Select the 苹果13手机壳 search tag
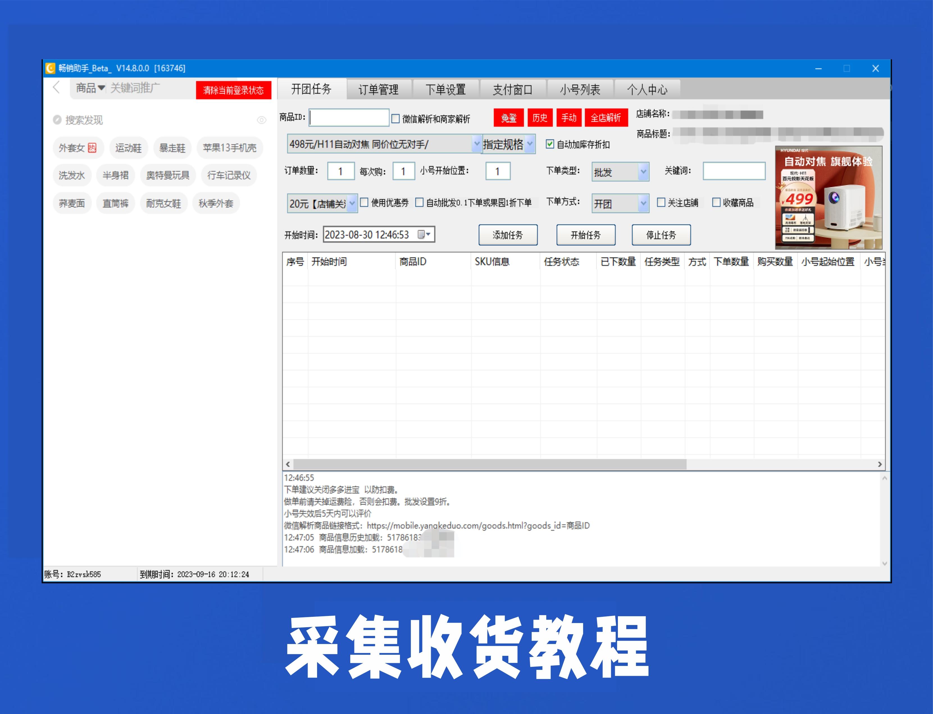 point(230,148)
